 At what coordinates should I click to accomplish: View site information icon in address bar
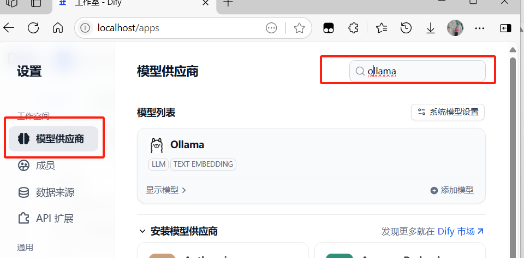[85, 28]
